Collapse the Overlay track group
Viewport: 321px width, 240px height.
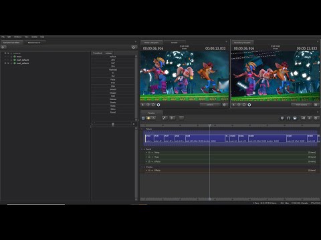[x=142, y=167]
